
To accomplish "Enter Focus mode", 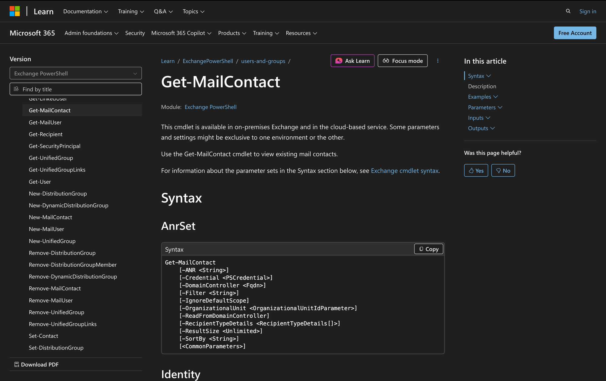I will [402, 61].
